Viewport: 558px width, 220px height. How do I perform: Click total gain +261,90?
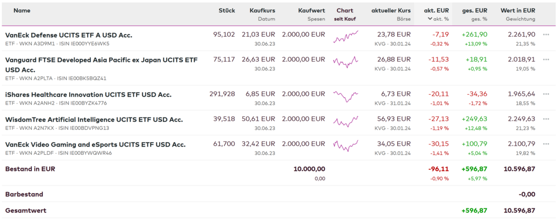tap(475, 35)
